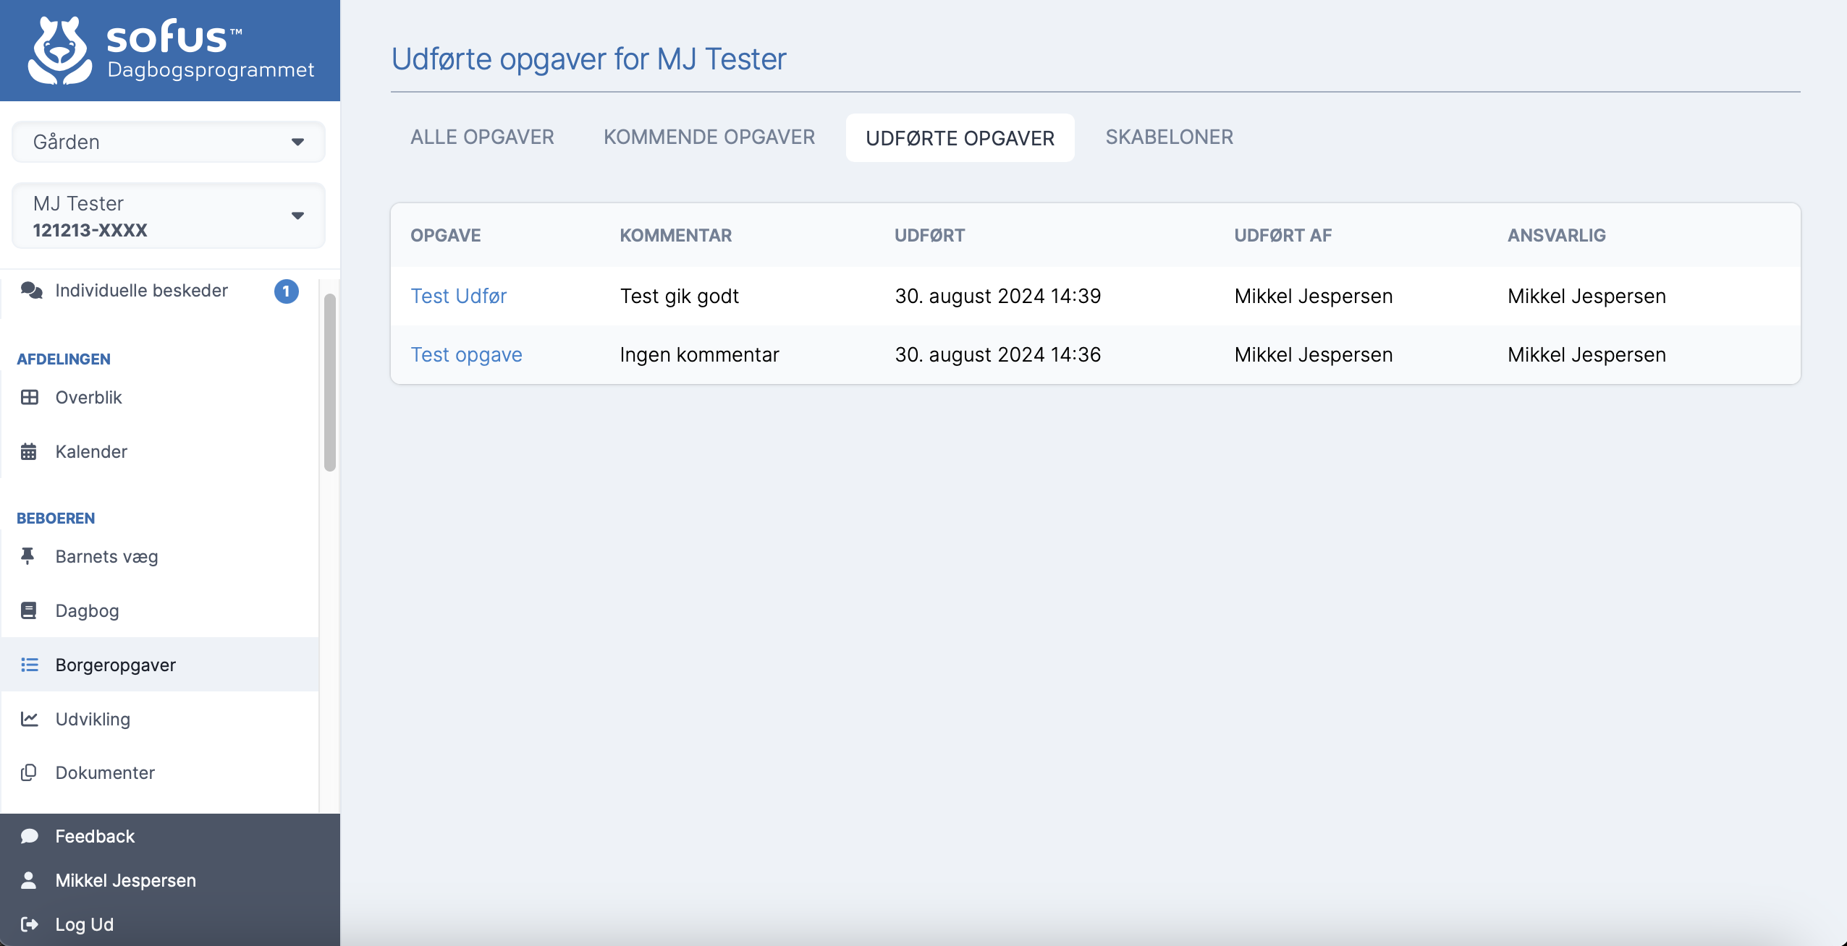Image resolution: width=1847 pixels, height=946 pixels.
Task: Open the Gården department dropdown
Action: click(169, 142)
